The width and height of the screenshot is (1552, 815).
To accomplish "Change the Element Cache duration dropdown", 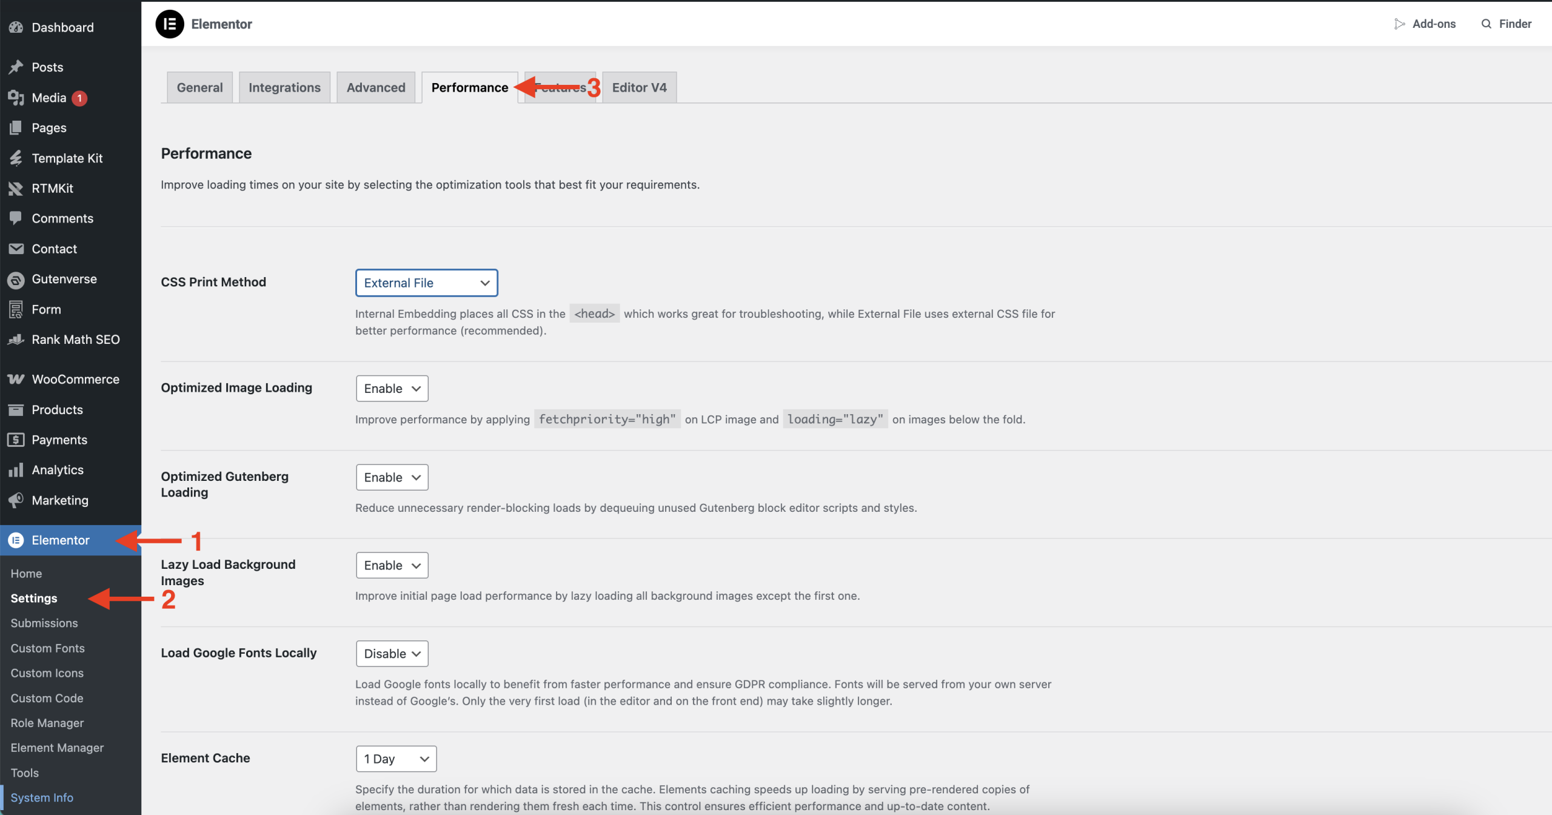I will point(396,759).
